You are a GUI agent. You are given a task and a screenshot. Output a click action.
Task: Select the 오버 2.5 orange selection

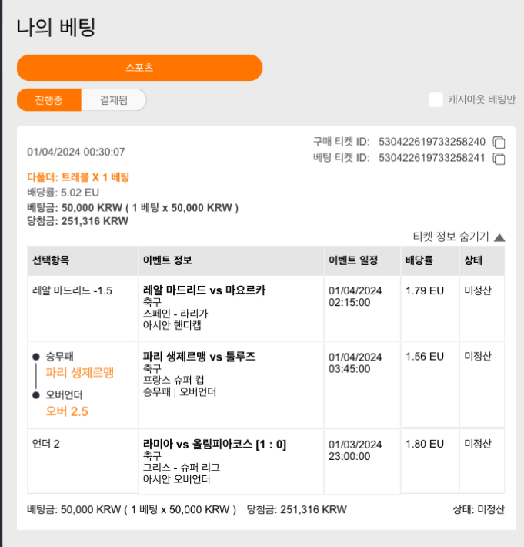pyautogui.click(x=67, y=411)
